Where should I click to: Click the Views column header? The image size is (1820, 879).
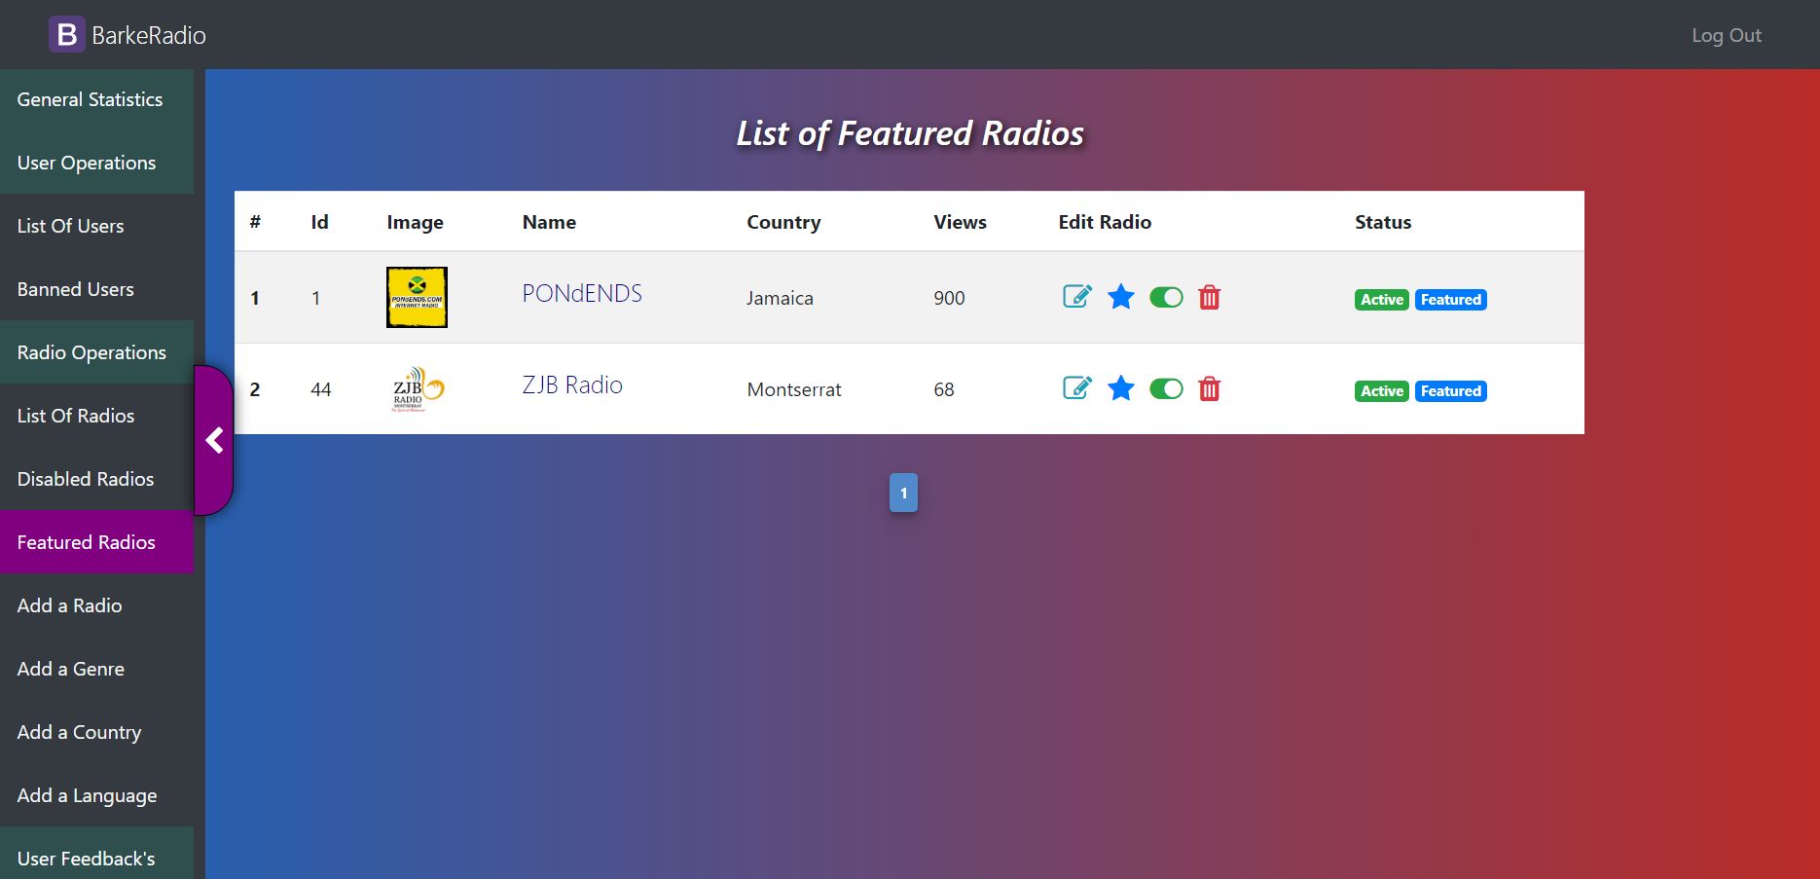[x=960, y=222]
